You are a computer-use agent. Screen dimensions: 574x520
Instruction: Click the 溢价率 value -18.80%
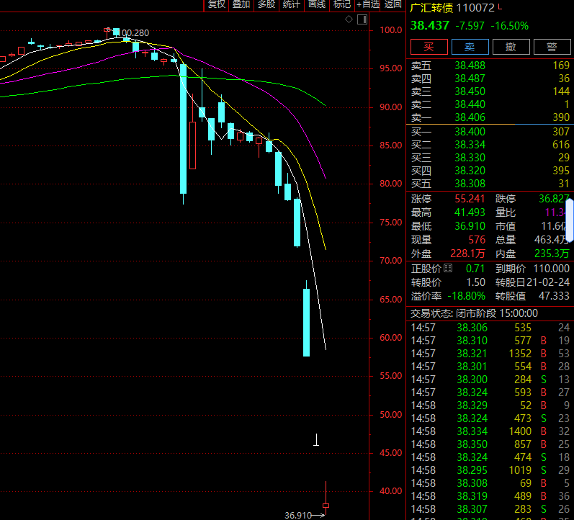467,296
